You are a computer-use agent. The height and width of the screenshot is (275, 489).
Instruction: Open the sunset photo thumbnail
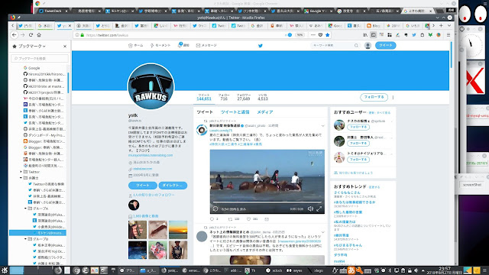(178, 230)
